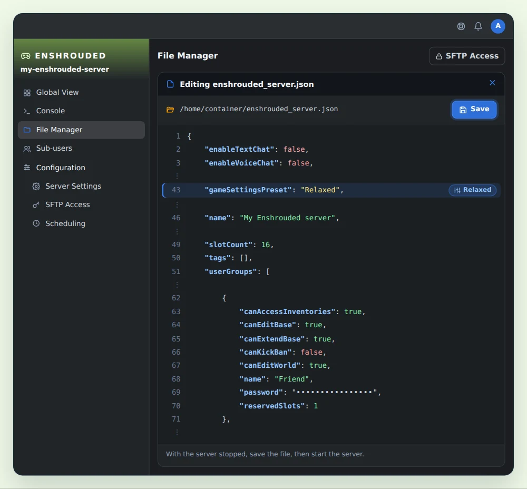527x489 pixels.
Task: Click the "Relaxed" string on line 43
Action: click(x=320, y=190)
